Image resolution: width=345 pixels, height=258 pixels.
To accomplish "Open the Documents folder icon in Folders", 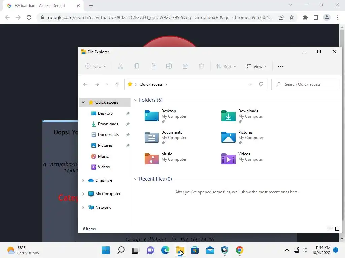I will [151, 137].
